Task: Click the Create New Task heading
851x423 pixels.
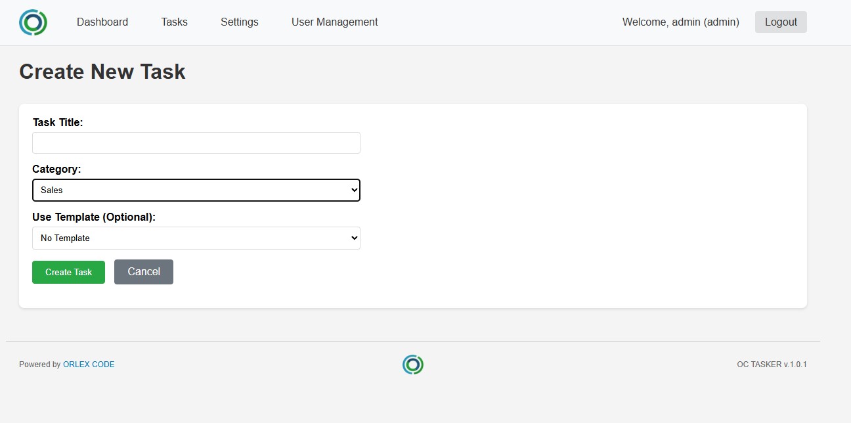Action: [x=102, y=72]
